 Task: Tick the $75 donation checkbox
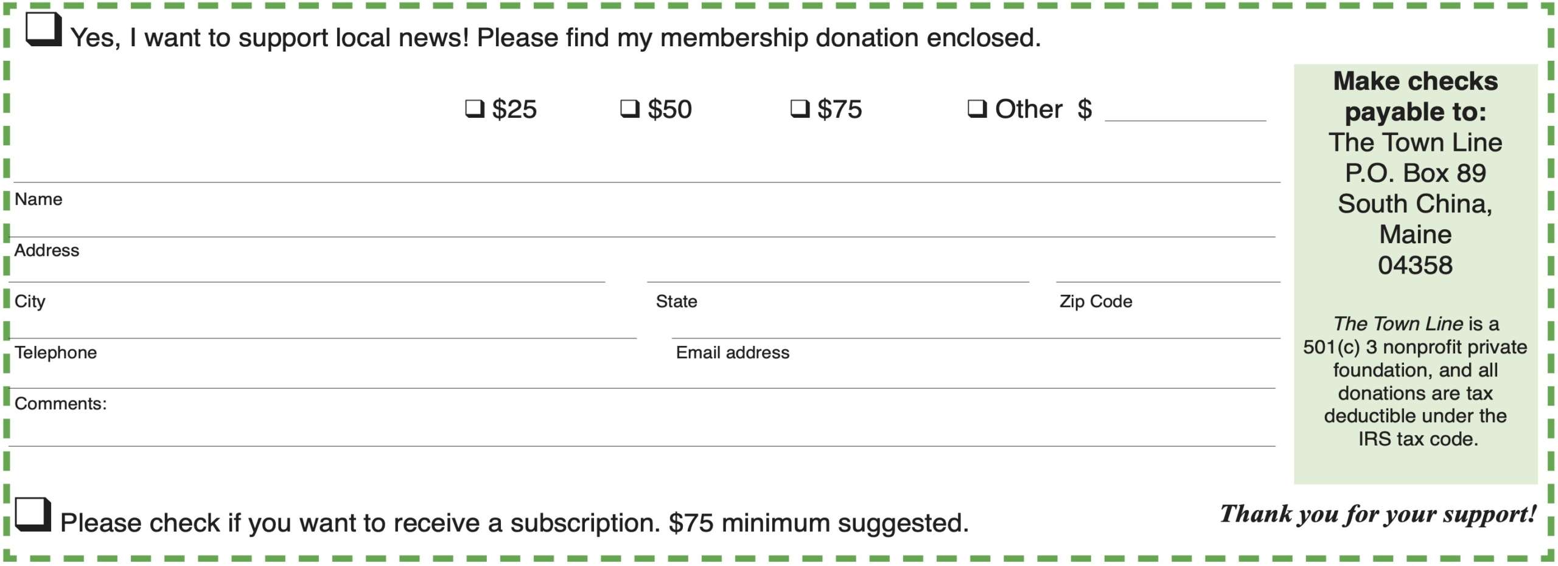pos(800,109)
